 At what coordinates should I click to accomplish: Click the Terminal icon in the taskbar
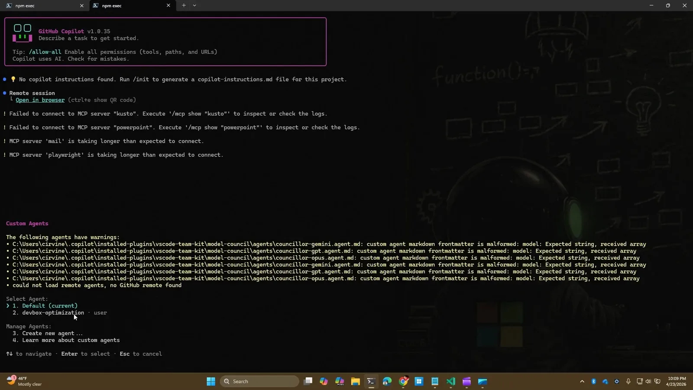coord(371,381)
